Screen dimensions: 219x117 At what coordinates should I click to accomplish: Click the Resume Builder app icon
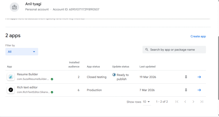click(x=11, y=77)
